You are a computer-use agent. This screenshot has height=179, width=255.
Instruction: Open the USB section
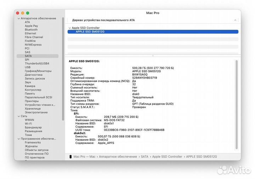tap(28, 67)
